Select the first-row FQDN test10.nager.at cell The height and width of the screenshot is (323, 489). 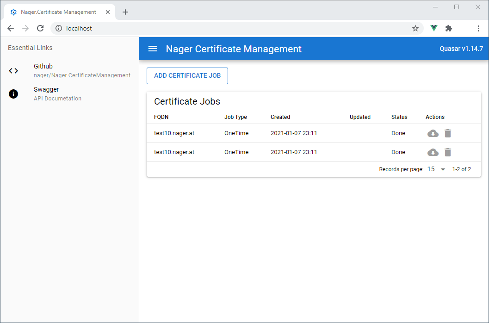(174, 133)
